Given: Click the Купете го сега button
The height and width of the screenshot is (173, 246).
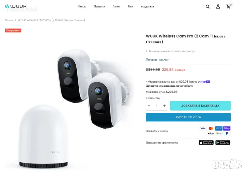Looking at the screenshot, I should [188, 117].
